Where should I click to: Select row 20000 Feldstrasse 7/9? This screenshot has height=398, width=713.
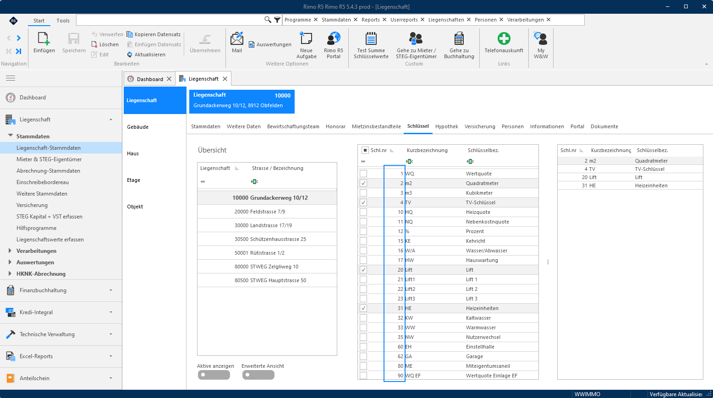tap(267, 212)
